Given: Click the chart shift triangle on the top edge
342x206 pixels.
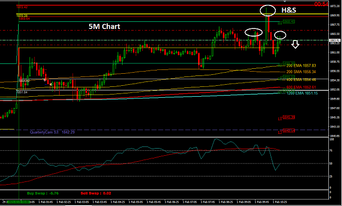Looking at the screenshot, I should coord(285,1).
